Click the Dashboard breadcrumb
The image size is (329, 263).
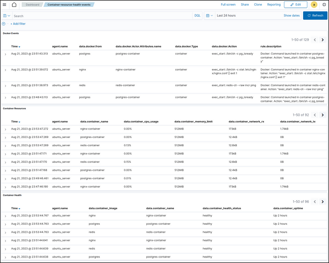click(32, 5)
